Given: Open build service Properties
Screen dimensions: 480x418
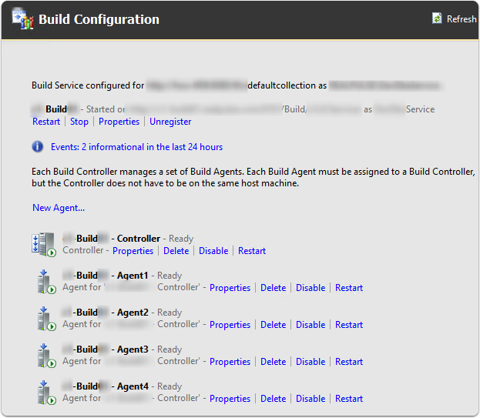Looking at the screenshot, I should tap(119, 122).
